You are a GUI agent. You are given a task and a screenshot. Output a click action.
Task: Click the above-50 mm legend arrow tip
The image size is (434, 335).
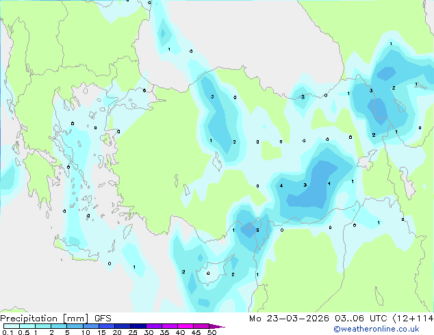tap(217, 326)
